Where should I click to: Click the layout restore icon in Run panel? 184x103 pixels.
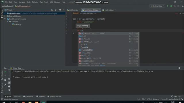(x=5, y=80)
